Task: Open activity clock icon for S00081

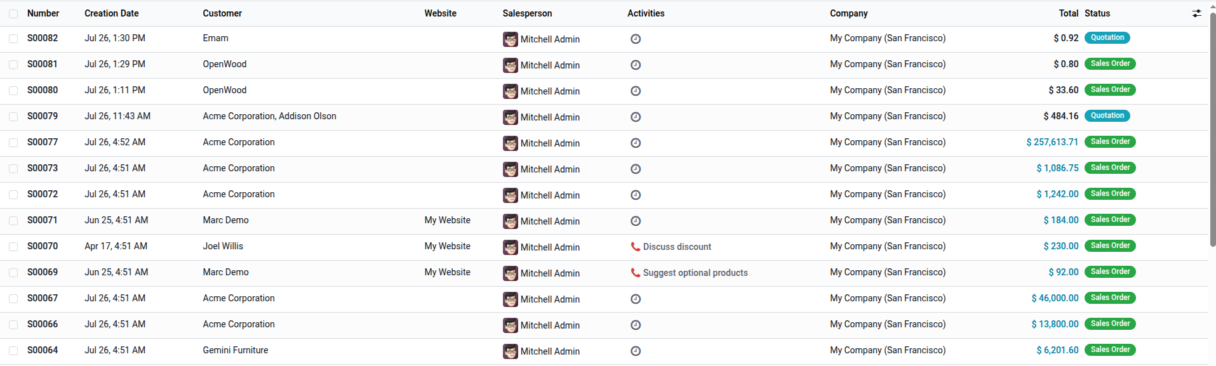Action: (635, 65)
